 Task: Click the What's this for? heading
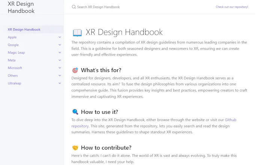[x=101, y=70]
